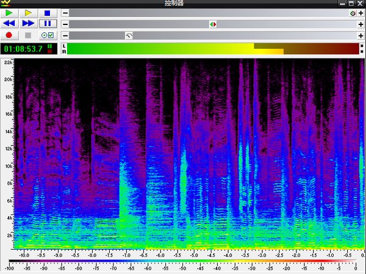Screen dimensions: 366x274
Task: Start recording with the red circle button
Action: point(9,35)
